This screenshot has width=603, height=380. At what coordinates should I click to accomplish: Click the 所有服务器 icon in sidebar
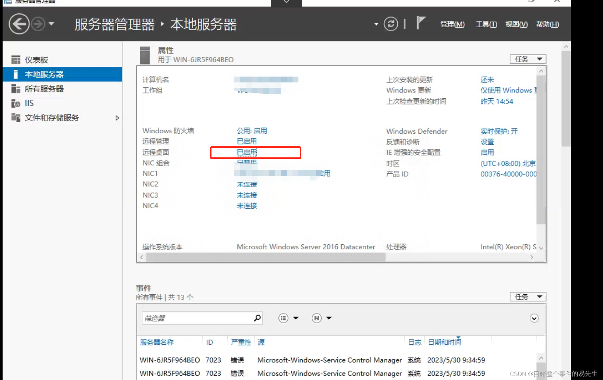coord(16,89)
